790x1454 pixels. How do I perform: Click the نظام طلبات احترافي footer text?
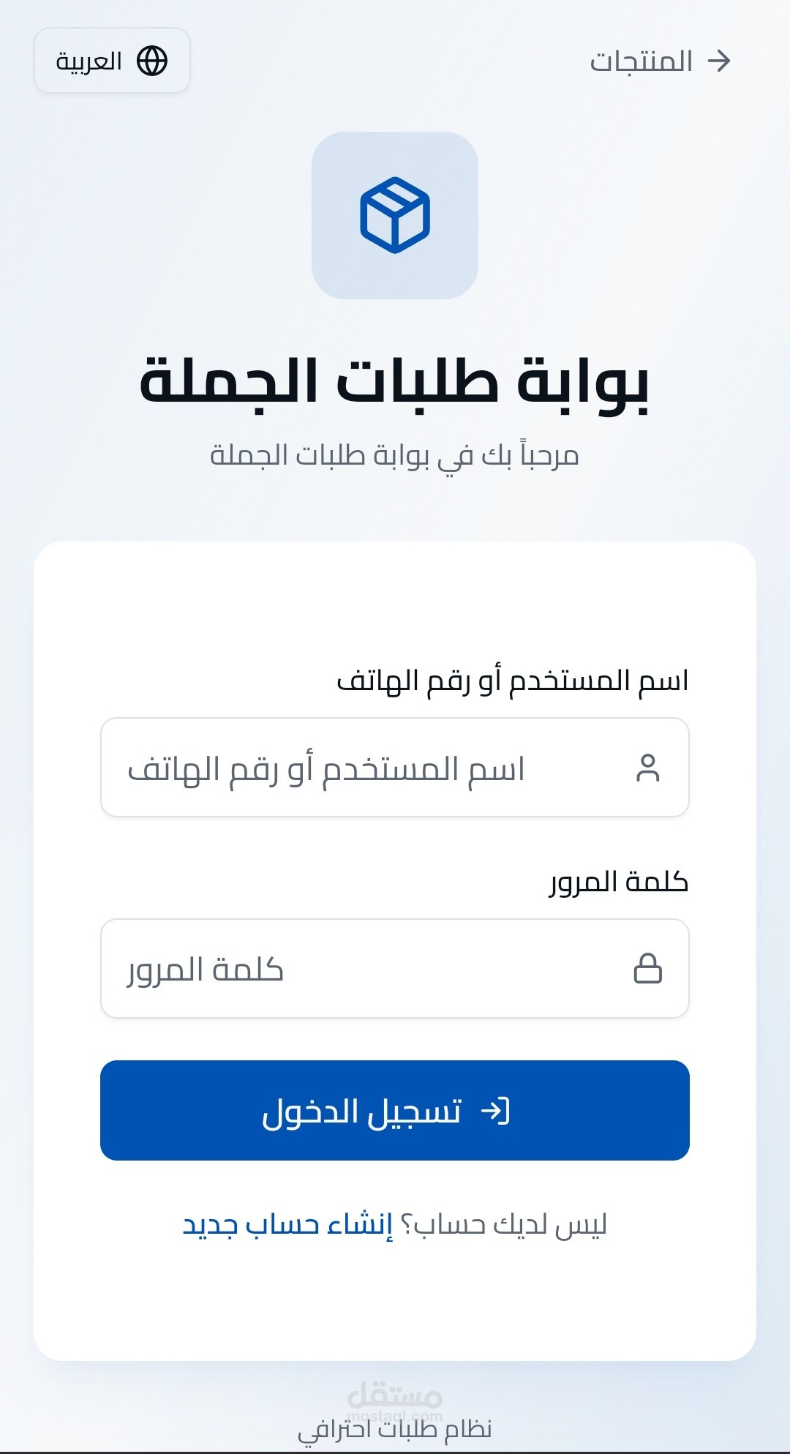[x=395, y=1429]
